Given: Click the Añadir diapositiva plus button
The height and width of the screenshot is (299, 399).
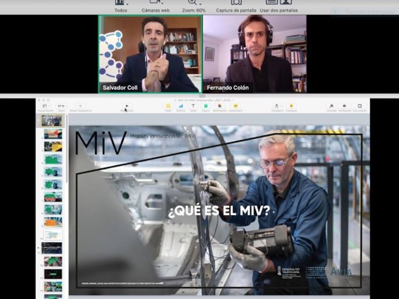Looking at the screenshot, I should tap(80, 106).
